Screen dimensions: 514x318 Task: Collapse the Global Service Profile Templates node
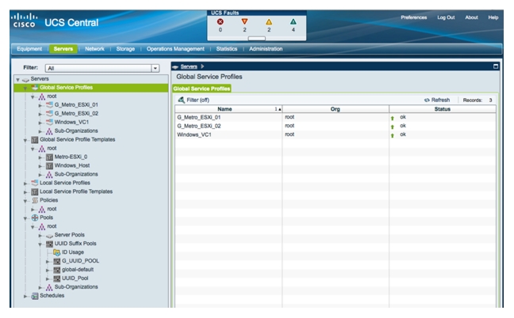25,140
